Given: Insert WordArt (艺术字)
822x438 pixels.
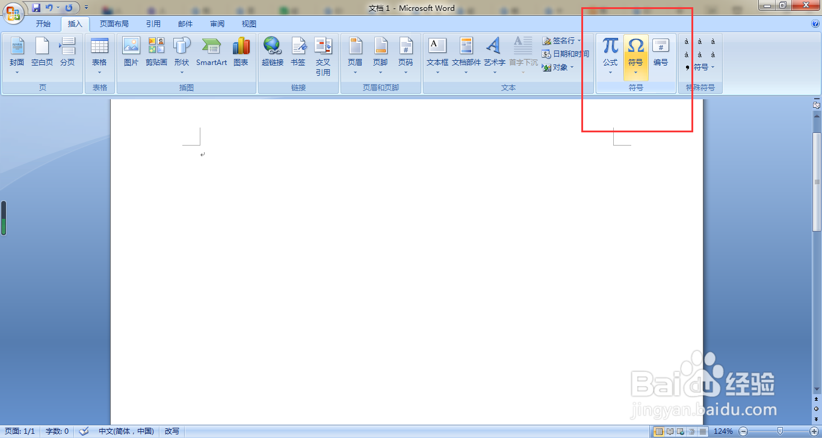Looking at the screenshot, I should coord(495,56).
